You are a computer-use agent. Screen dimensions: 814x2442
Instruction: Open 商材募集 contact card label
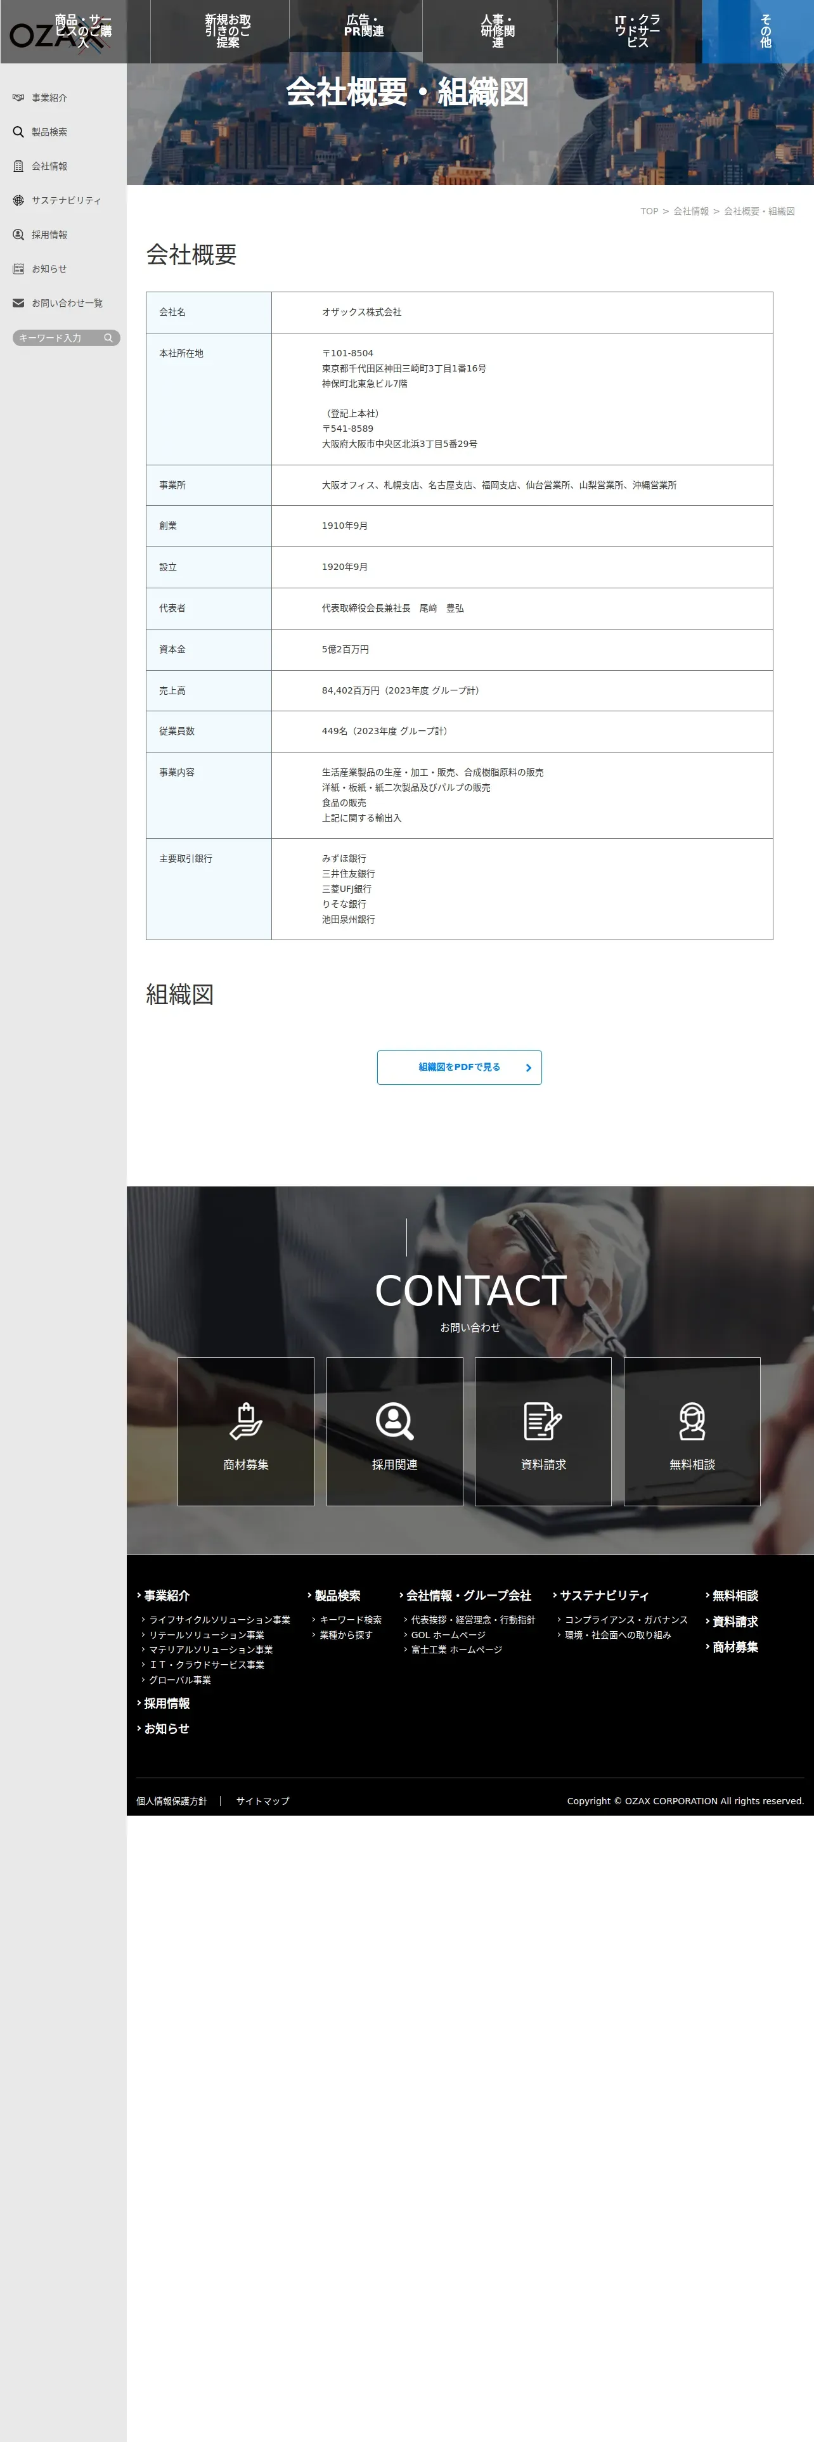click(245, 1464)
